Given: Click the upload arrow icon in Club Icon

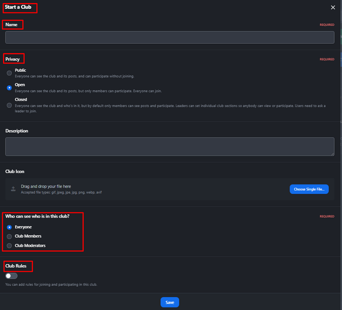Looking at the screenshot, I should point(13,189).
